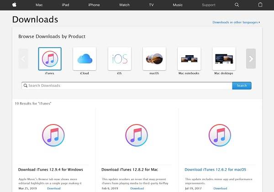This screenshot has width=274, height=192.
Task: Pick the Mac notebooks product tile
Action: coord(189,59)
